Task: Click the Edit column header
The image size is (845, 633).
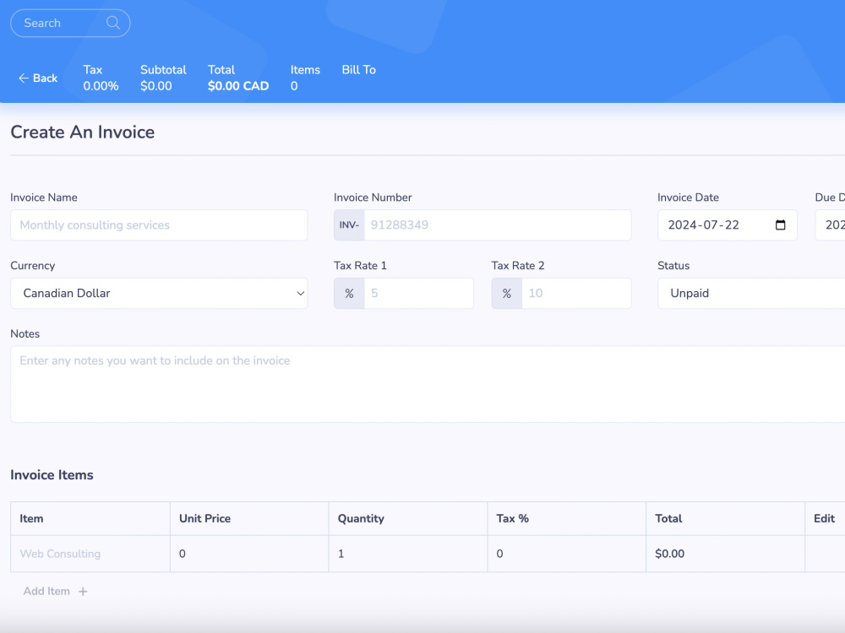Action: [x=824, y=518]
